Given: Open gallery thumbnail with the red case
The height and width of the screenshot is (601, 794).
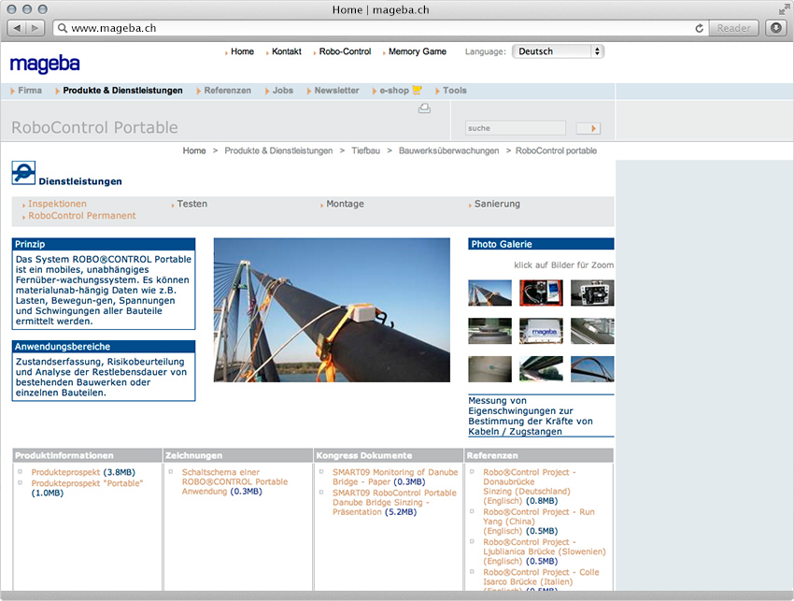Looking at the screenshot, I should tap(541, 293).
